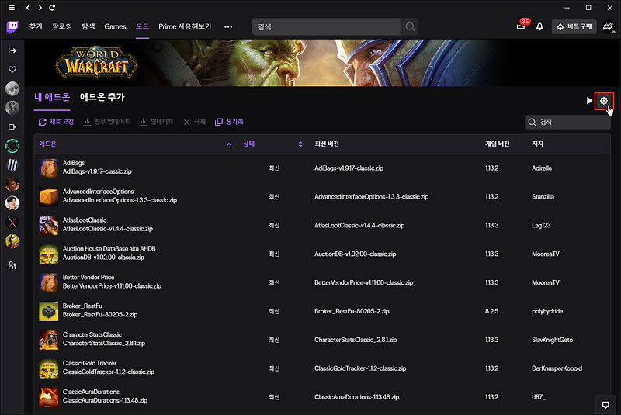Screen dimensions: 621x415
Task: Select the Broker_RestFu addon icon
Action: pos(49,311)
